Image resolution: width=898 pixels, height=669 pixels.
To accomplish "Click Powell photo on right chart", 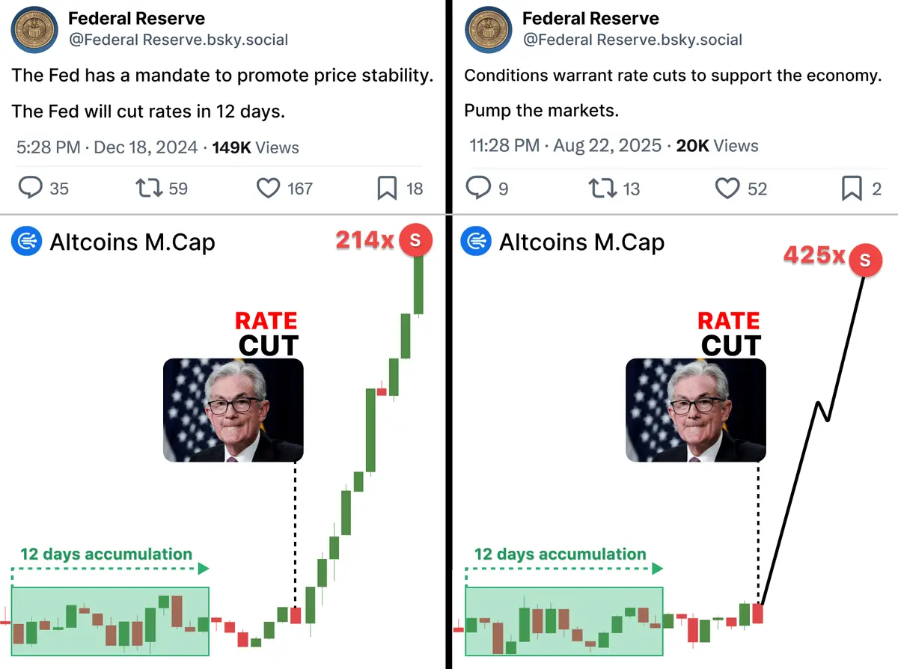I will [x=696, y=410].
